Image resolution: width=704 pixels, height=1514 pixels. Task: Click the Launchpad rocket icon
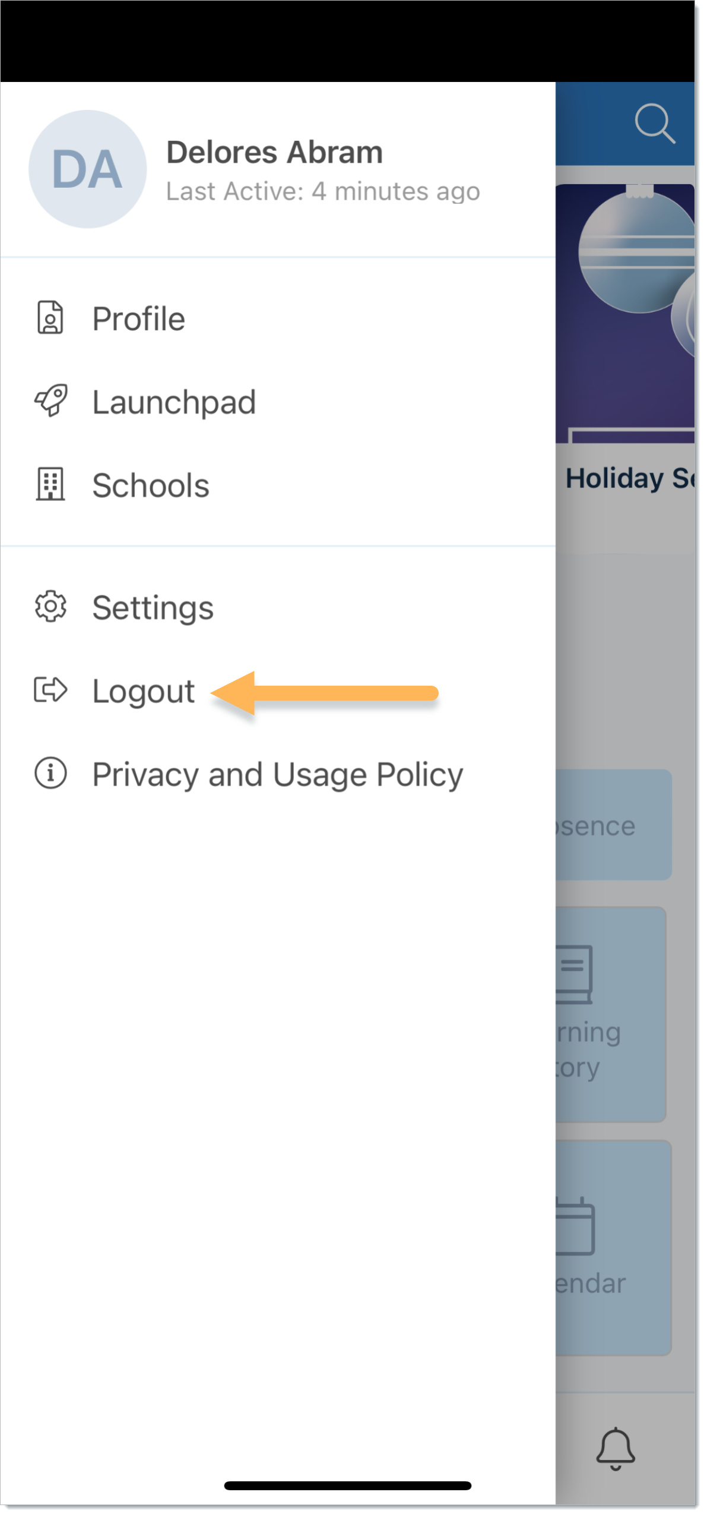(50, 400)
